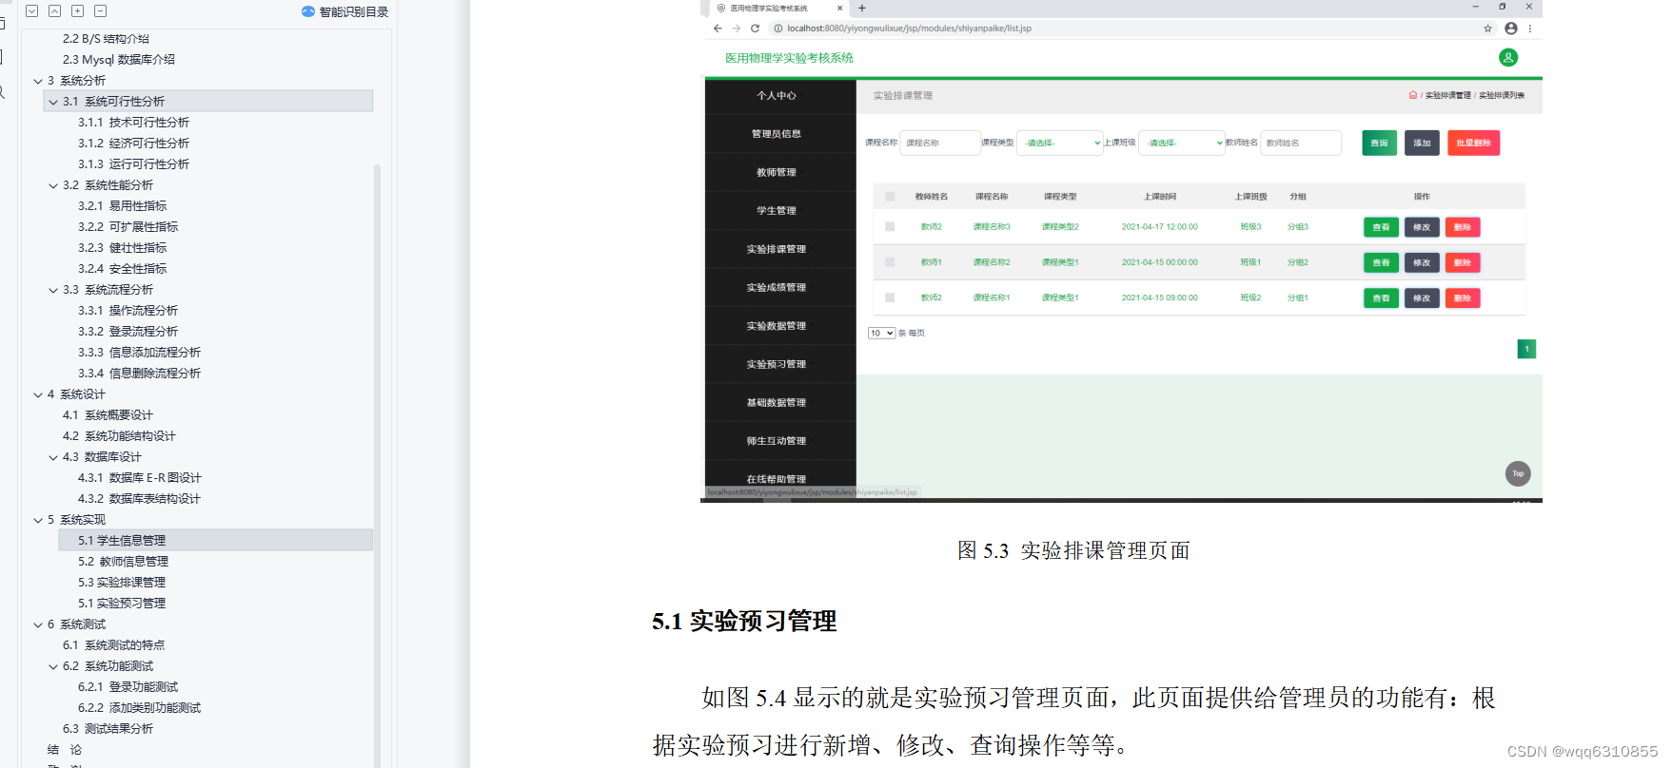Click the green page 1 pagination button

[1526, 349]
